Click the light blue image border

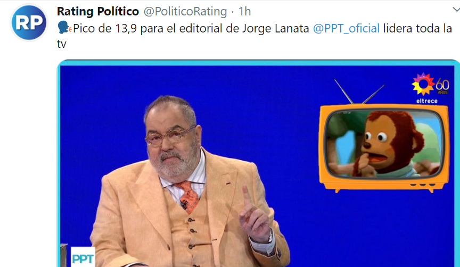[x=258, y=63]
